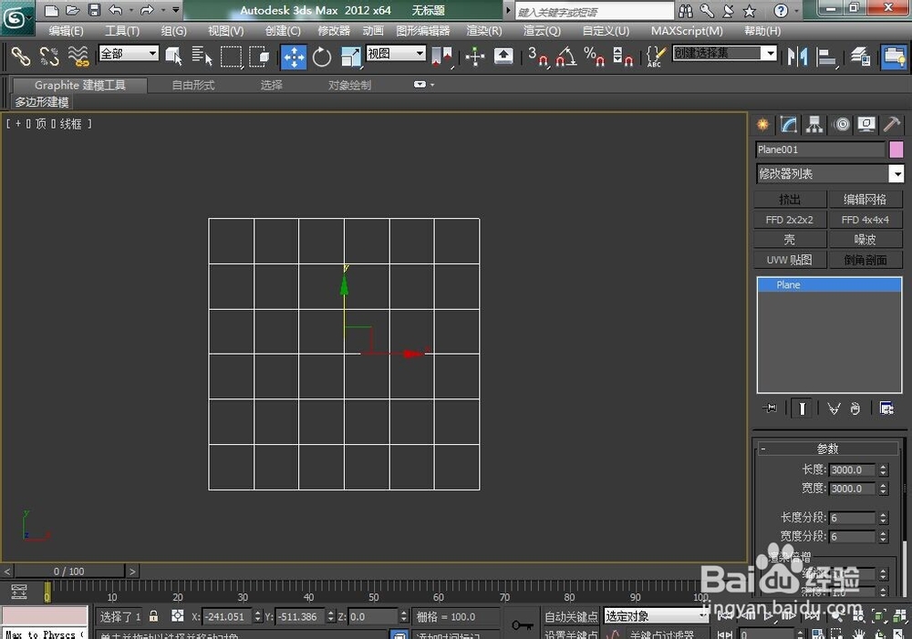Open the 工具(T) menu
Screen dimensions: 912x639
coord(121,31)
